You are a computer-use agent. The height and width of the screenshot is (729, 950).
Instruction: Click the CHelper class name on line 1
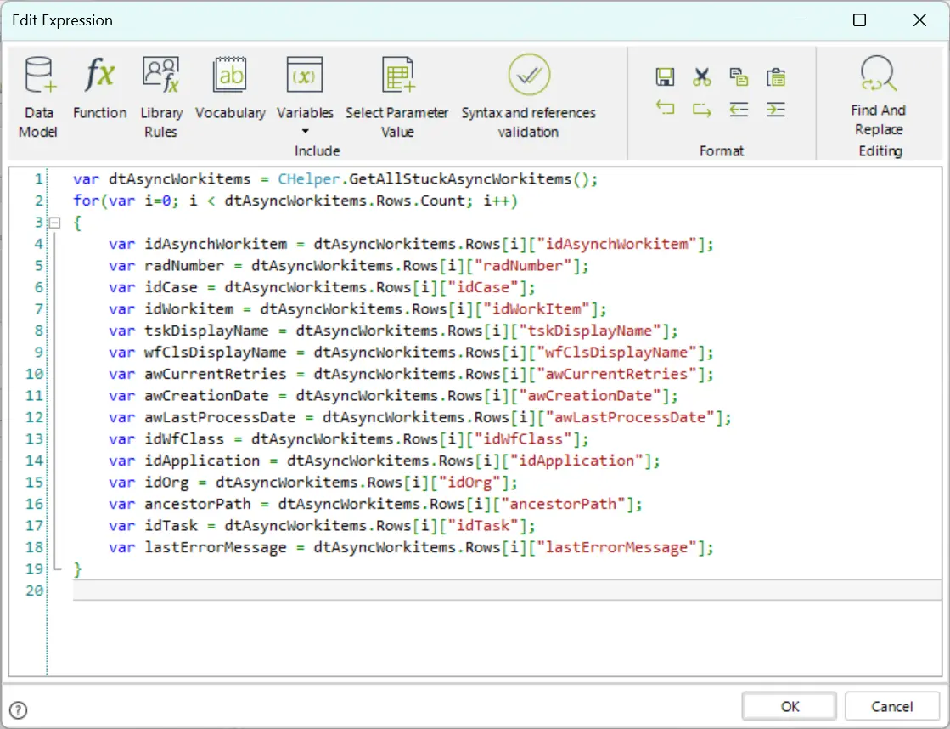coord(309,179)
